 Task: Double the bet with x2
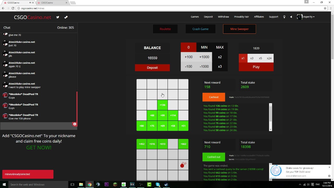pos(220,57)
